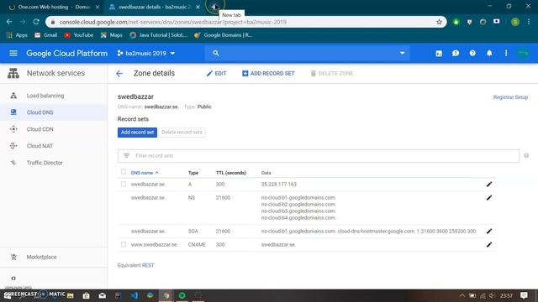538x302 pixels.
Task: Click the green extension icon in the Chrome toolbar
Action: tap(456, 22)
